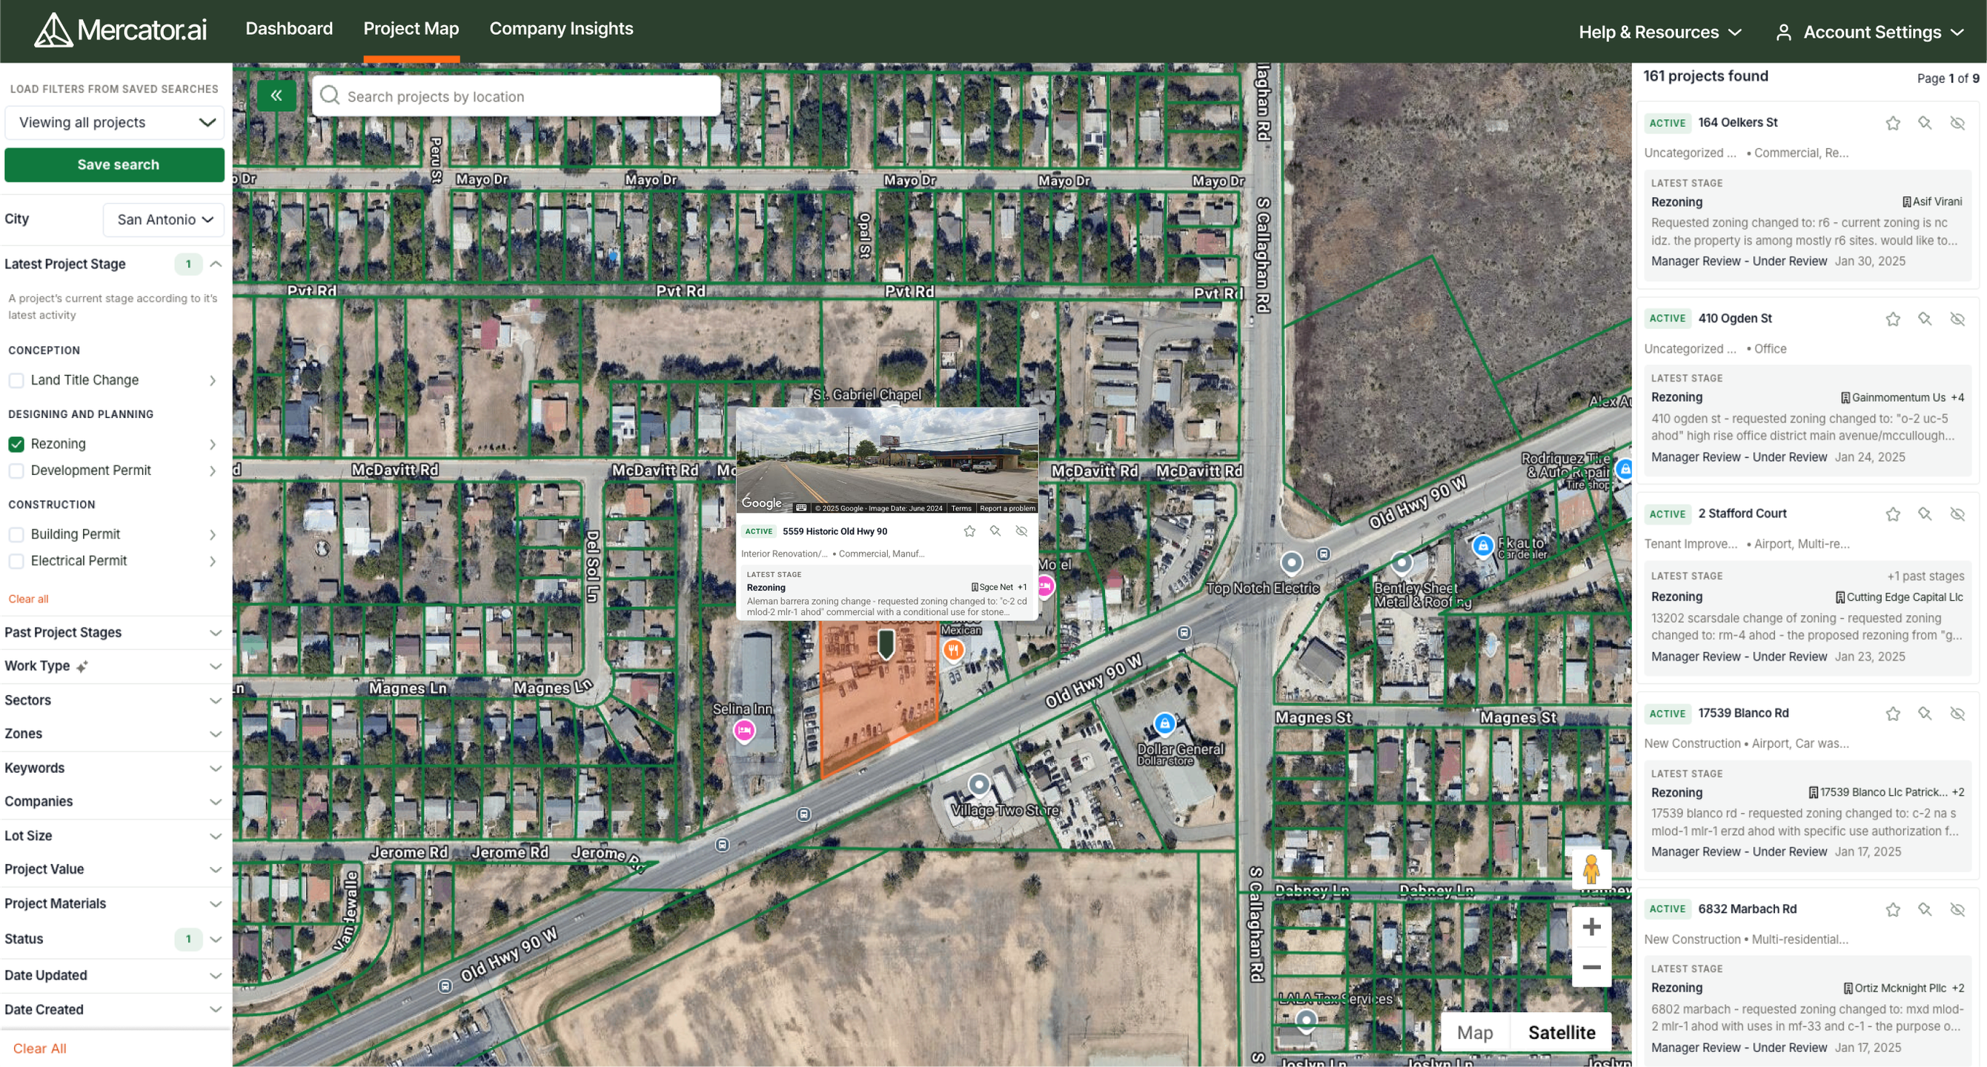The height and width of the screenshot is (1067, 1987).
Task: Favorite the 5559 Historic Old Hwy 90 popup
Action: 969,531
